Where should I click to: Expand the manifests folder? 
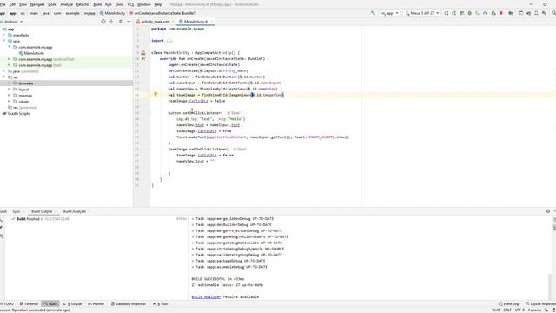(x=3, y=35)
